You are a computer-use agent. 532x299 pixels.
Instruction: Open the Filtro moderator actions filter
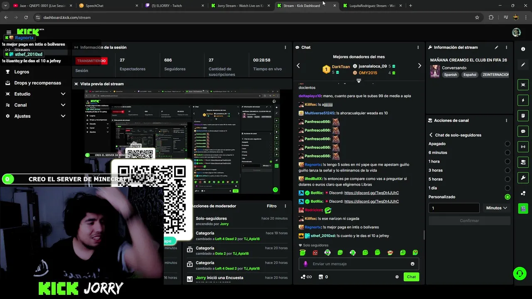point(271,206)
